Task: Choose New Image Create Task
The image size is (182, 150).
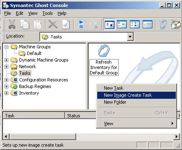Action: pos(136,95)
